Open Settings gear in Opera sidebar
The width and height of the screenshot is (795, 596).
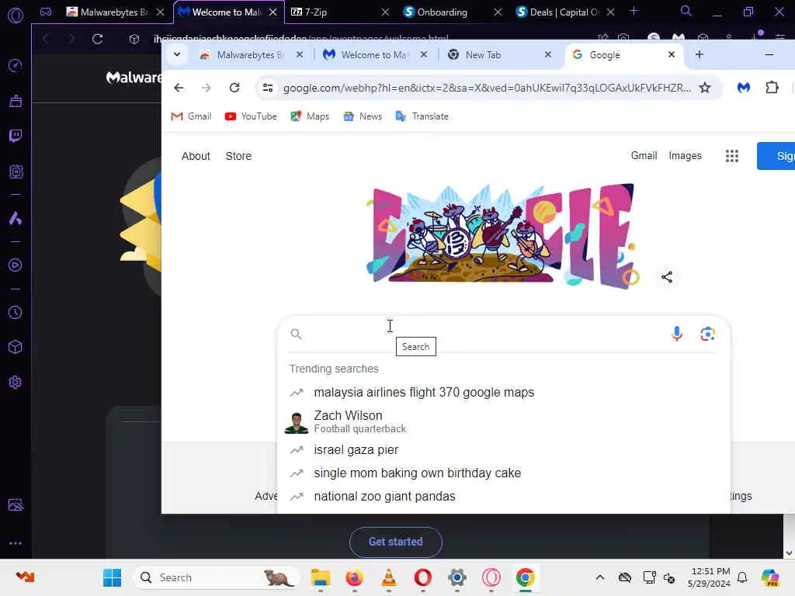tap(16, 382)
